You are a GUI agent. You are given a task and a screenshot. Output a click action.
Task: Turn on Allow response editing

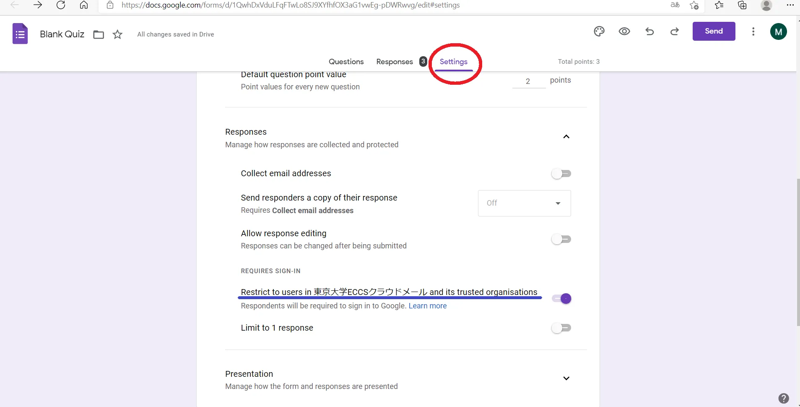pos(561,239)
